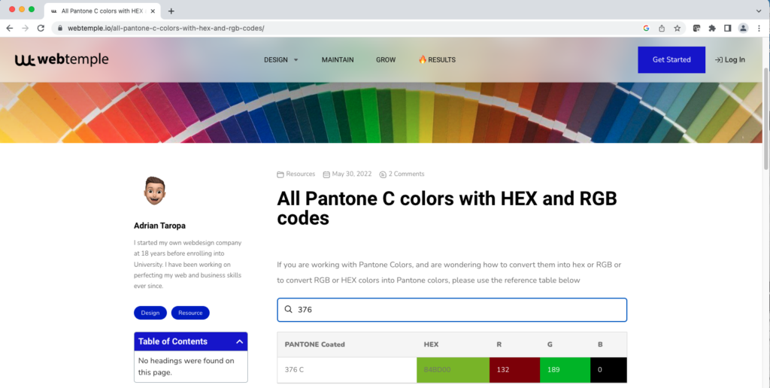Click the lock icon in the address bar
770x388 pixels.
(x=60, y=29)
